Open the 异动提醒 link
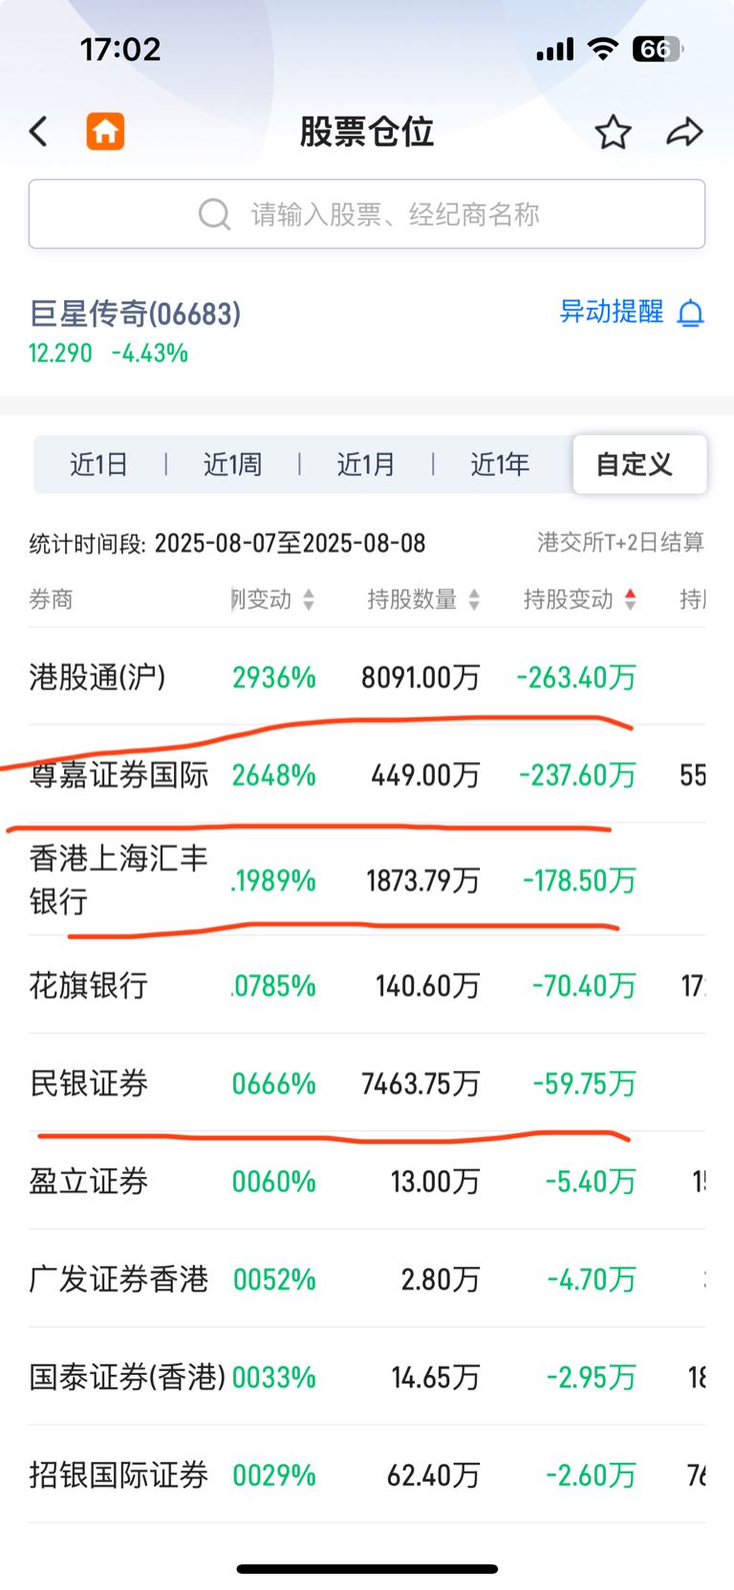734x1590 pixels. point(611,312)
